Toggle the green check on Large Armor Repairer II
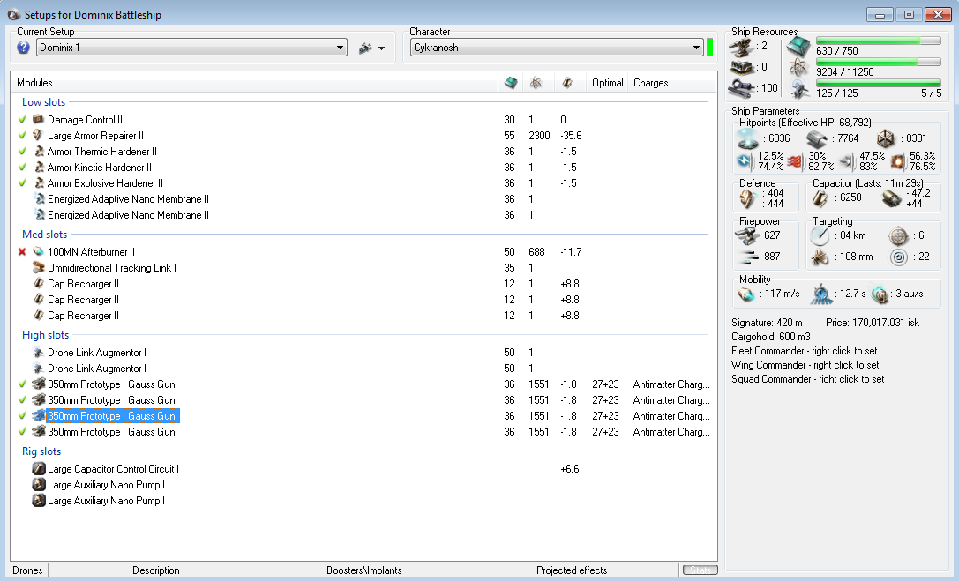 tap(23, 136)
